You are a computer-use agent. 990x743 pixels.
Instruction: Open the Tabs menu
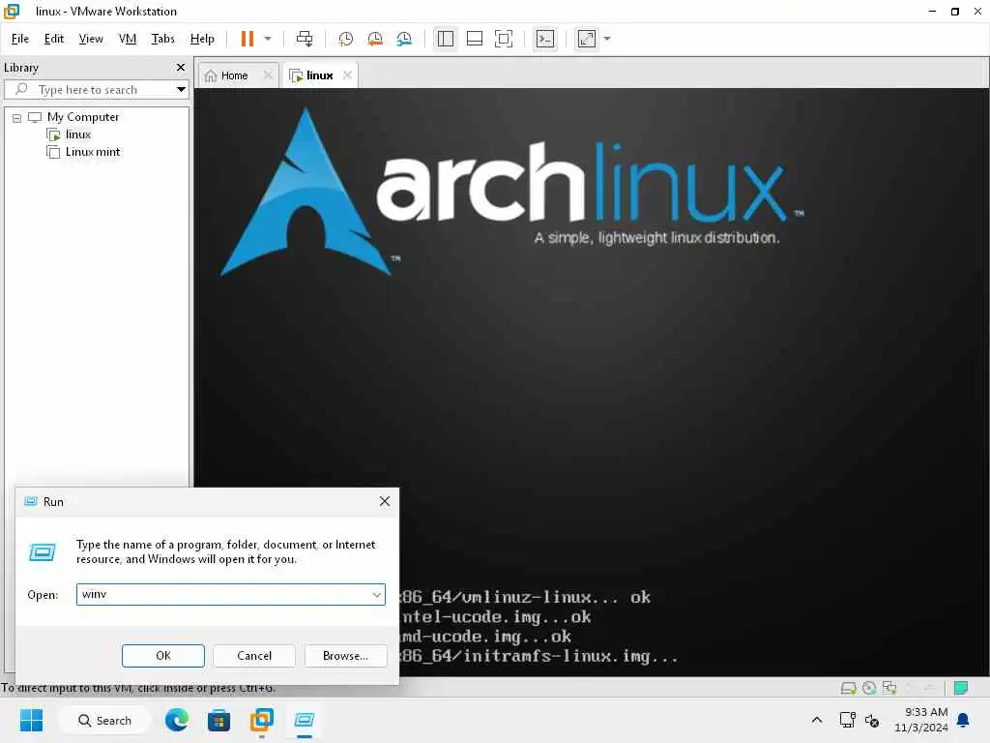point(162,39)
